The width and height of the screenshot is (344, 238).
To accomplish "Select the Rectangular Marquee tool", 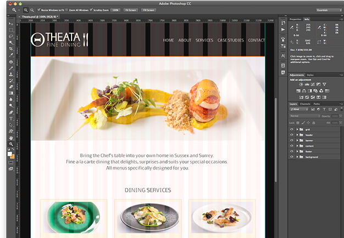I will (11, 30).
